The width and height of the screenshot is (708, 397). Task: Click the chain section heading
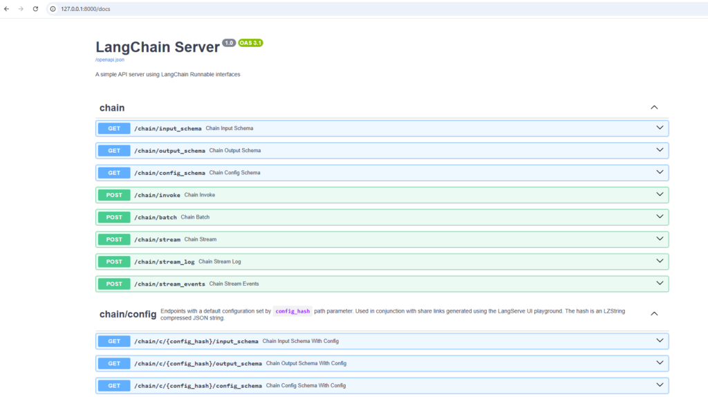(112, 108)
